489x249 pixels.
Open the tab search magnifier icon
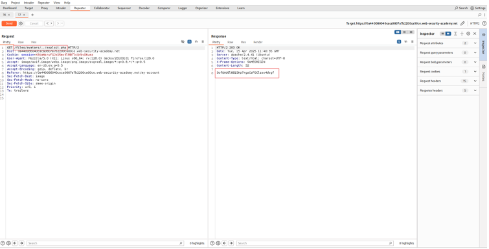click(x=480, y=15)
